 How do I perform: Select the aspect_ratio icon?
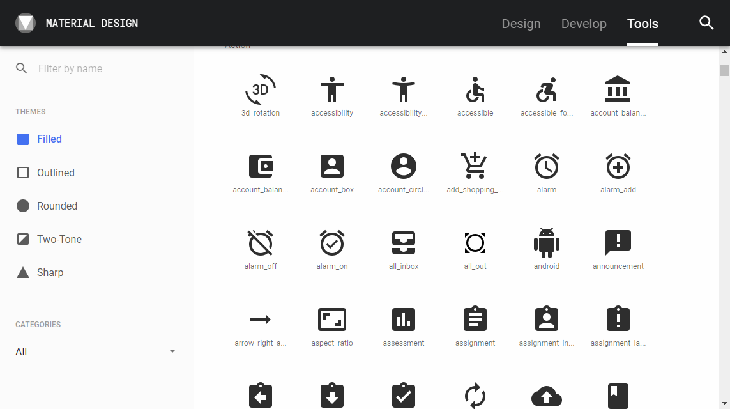pyautogui.click(x=332, y=320)
